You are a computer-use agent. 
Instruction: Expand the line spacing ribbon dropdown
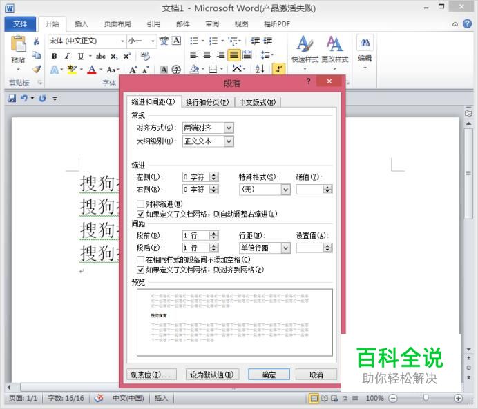(272, 55)
